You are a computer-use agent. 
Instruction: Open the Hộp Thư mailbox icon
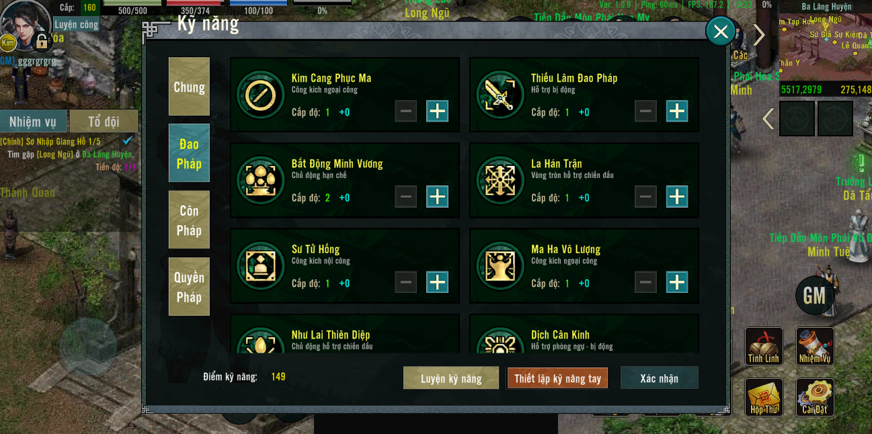(x=764, y=397)
